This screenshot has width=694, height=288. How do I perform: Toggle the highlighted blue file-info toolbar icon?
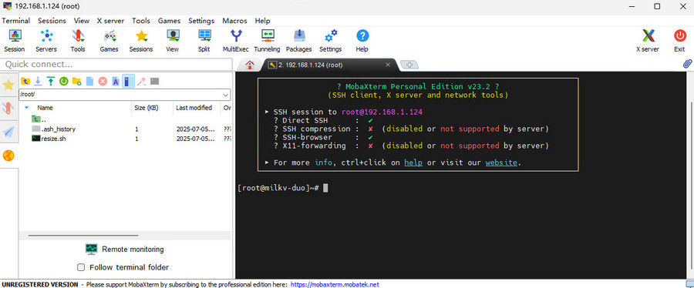(128, 82)
